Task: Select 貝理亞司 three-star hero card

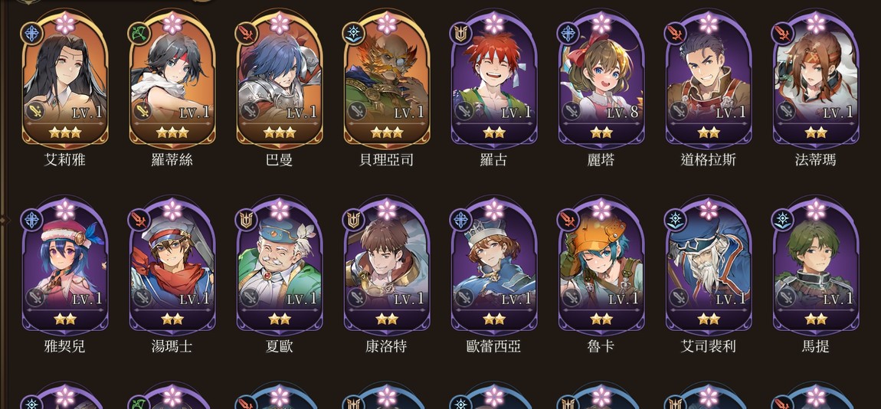Action: [x=387, y=81]
